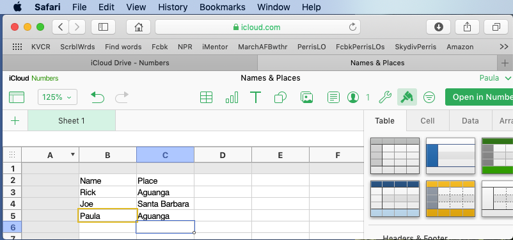
Task: Open column A dropdown arrow
Action: [x=73, y=154]
